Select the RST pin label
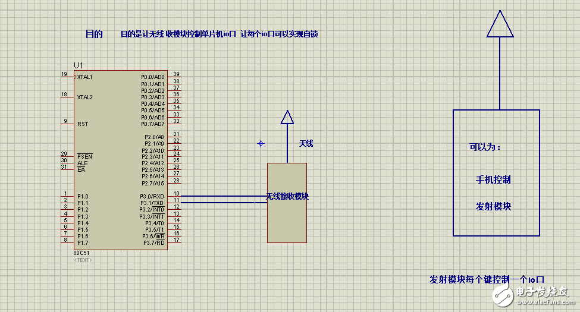 83,124
